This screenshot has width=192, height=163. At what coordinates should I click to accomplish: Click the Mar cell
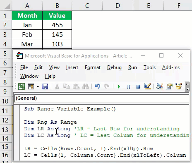(27, 44)
